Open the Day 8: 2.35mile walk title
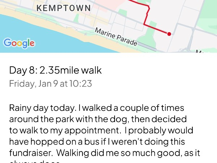 coord(55,70)
